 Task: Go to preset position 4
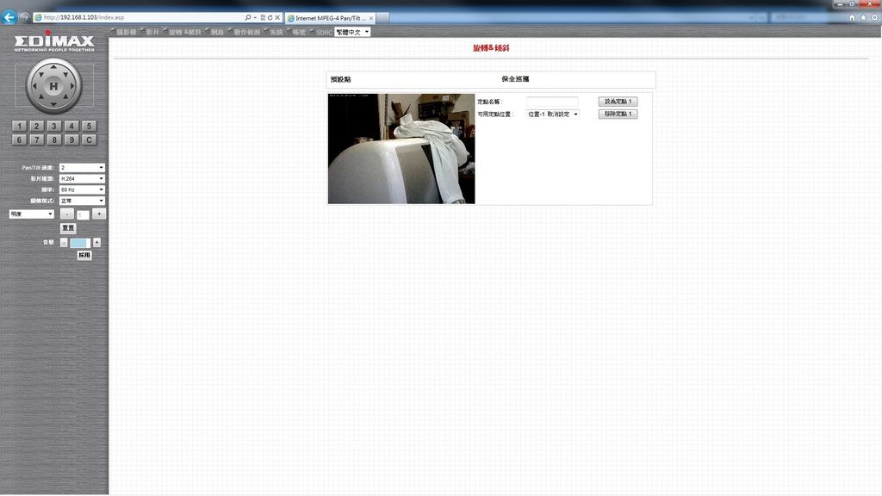(71, 126)
